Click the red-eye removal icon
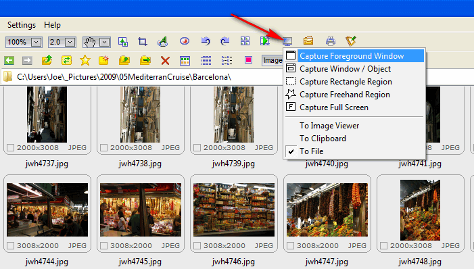This screenshot has width=474, height=269. point(185,41)
